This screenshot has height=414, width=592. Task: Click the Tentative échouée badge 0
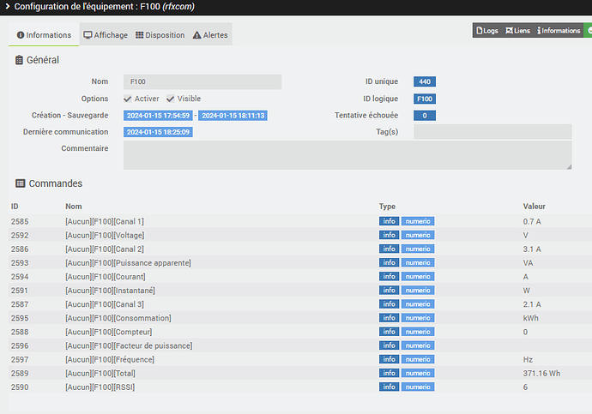pyautogui.click(x=425, y=116)
